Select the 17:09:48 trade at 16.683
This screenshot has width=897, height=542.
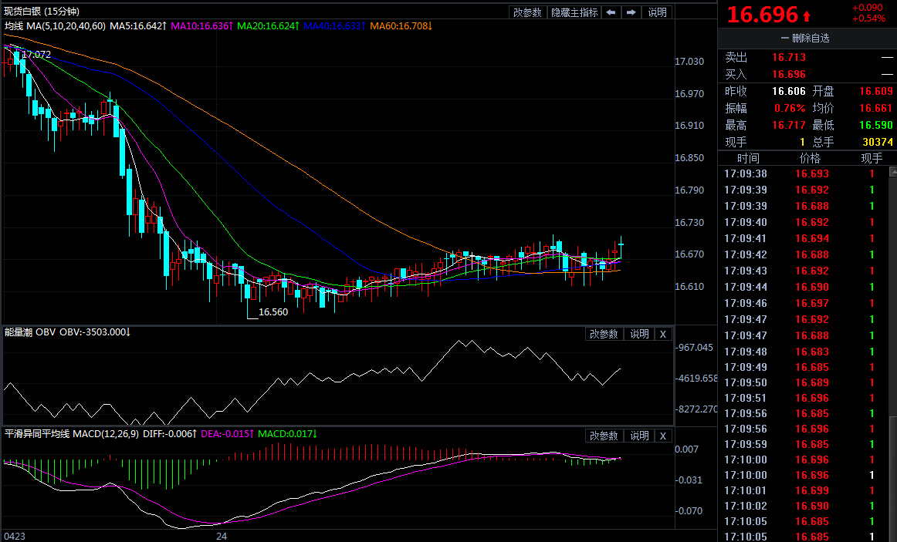[x=803, y=352]
